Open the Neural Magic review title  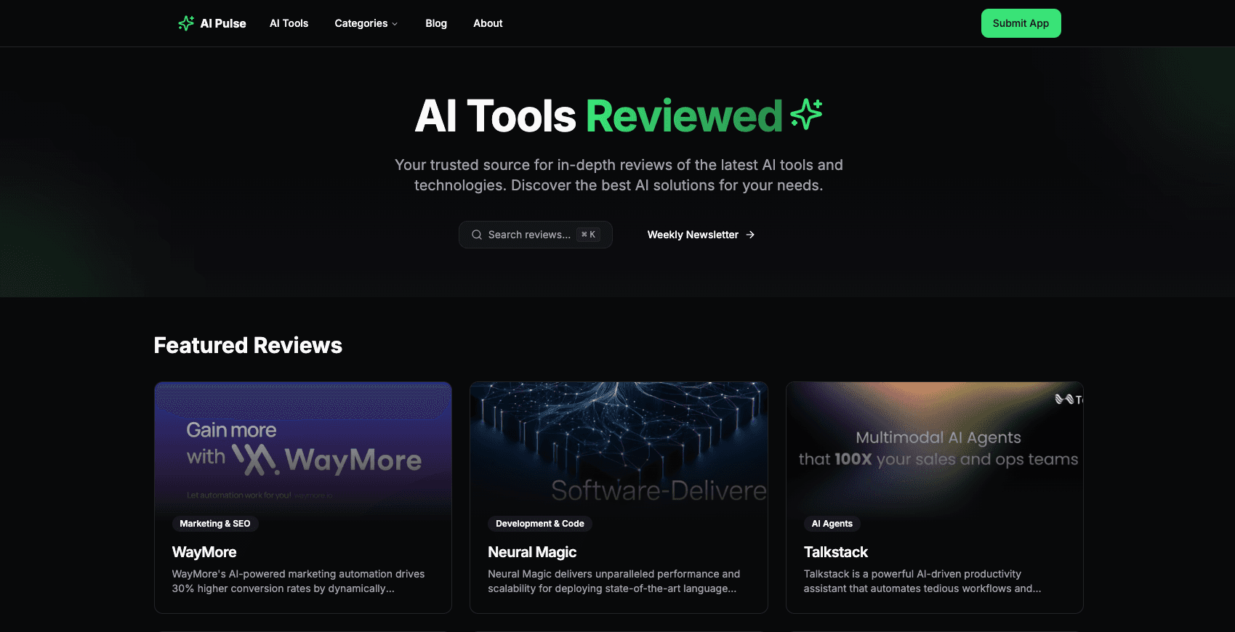532,552
